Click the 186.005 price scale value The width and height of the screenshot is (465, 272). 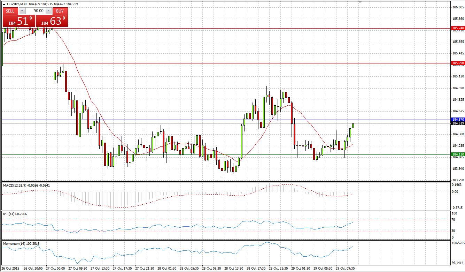[458, 7]
